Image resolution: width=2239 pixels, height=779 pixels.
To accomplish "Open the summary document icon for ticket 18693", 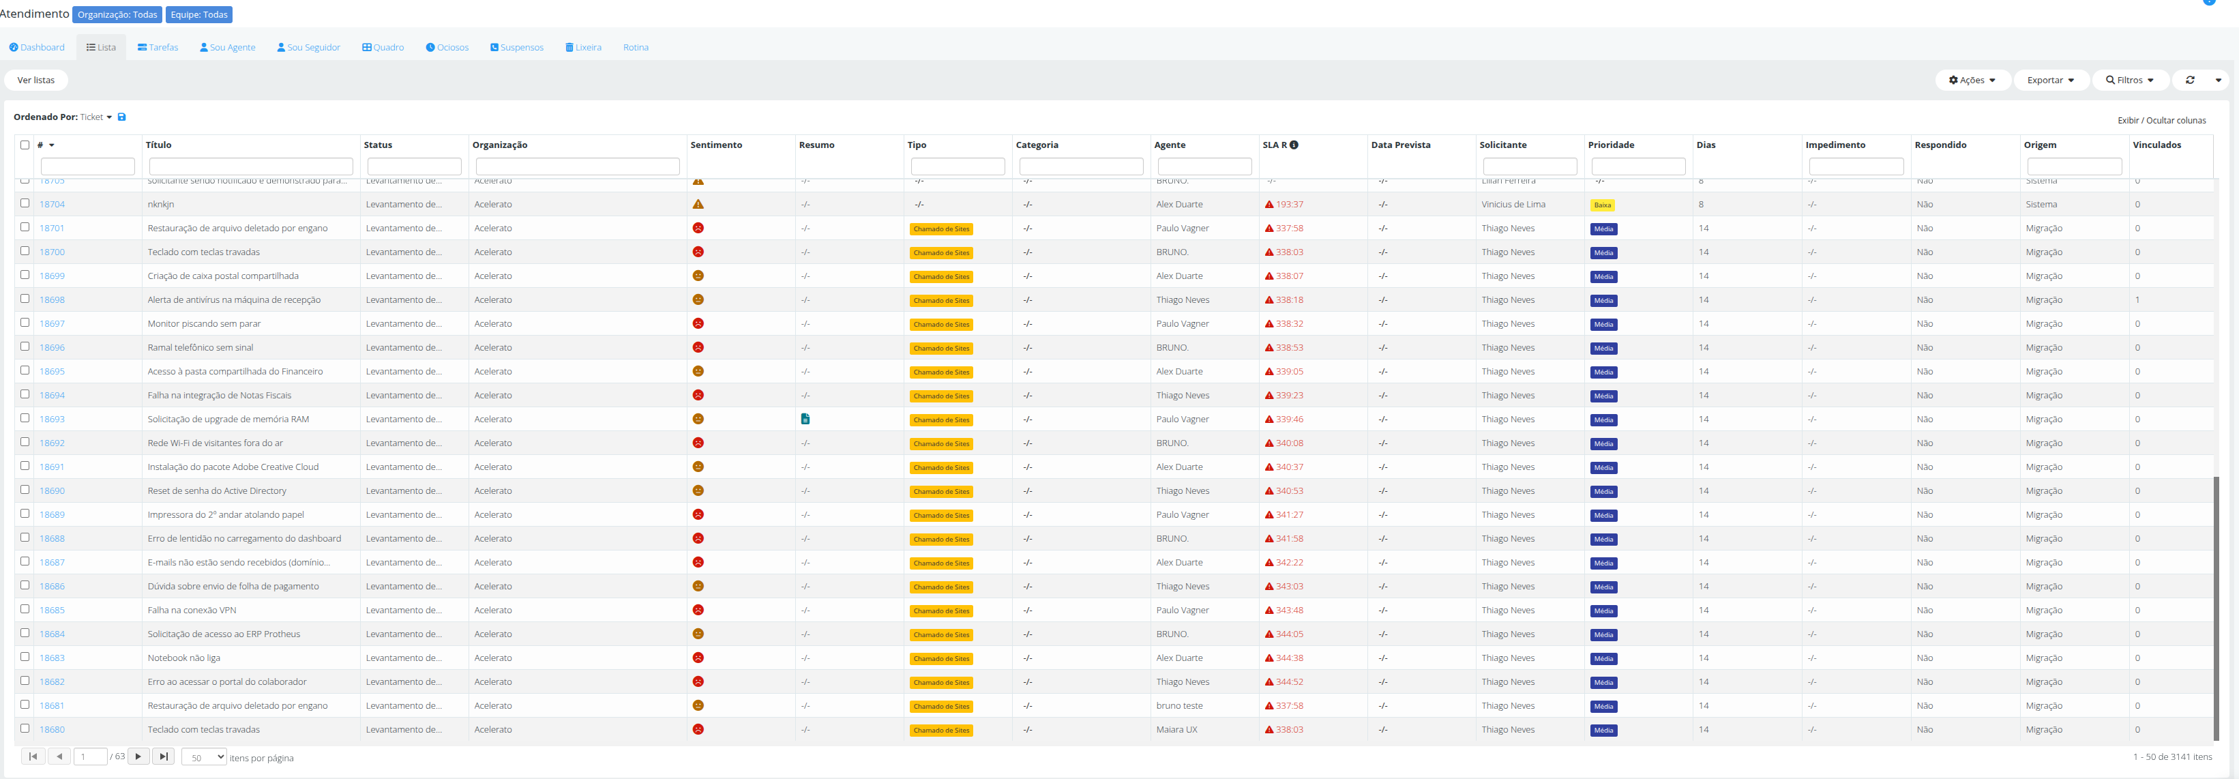I will (x=805, y=419).
